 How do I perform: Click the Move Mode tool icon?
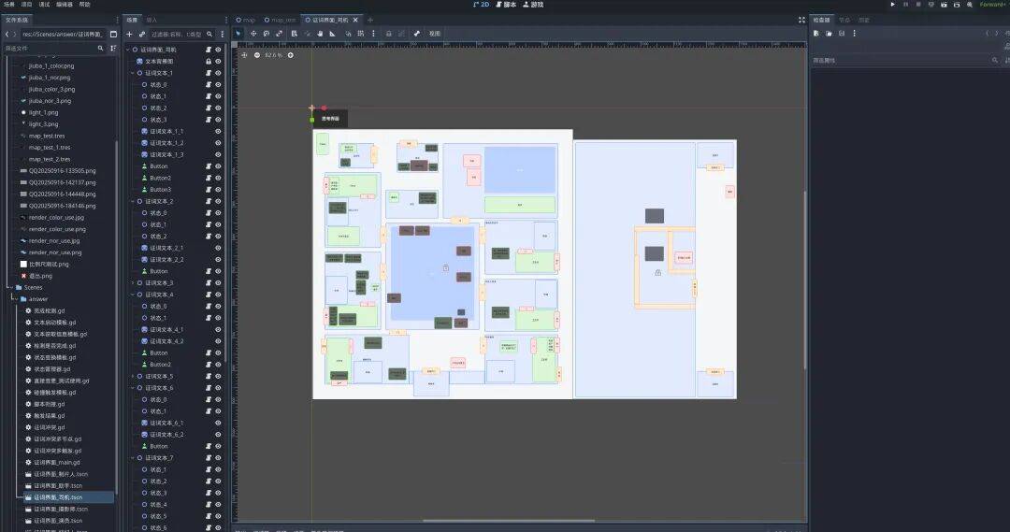pos(252,33)
